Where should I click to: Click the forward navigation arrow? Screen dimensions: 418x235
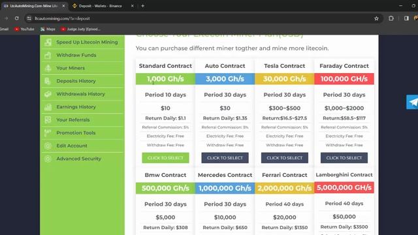(6, 18)
